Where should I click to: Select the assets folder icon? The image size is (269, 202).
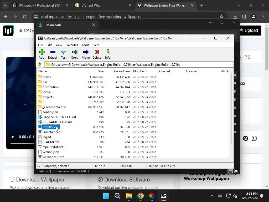[40, 77]
